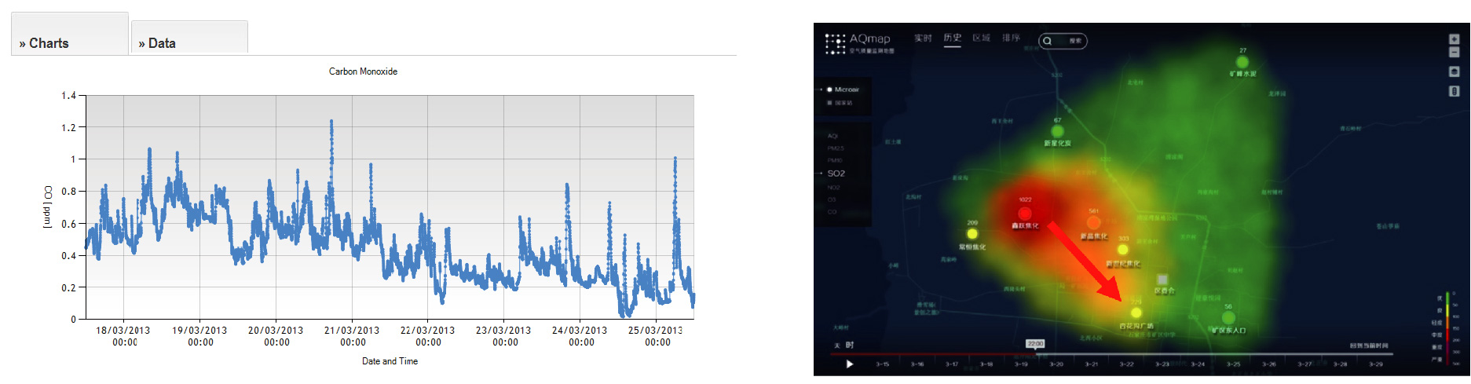Viewport: 1471px width, 384px height.
Task: Select the Microair data source option
Action: (x=846, y=90)
